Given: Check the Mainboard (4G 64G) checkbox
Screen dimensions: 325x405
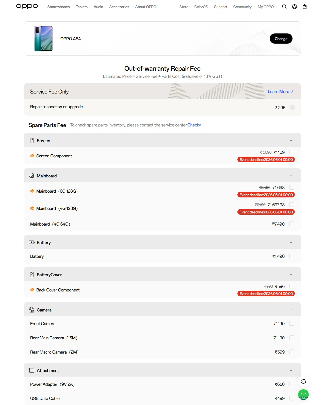Looking at the screenshot, I should (292, 224).
